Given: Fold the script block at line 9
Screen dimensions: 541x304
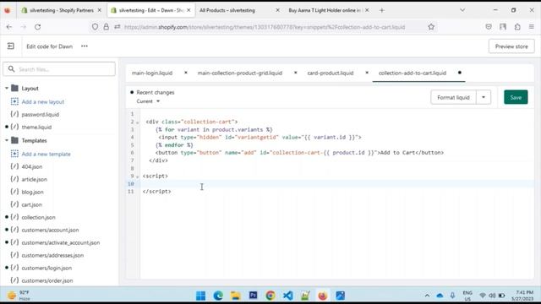Looking at the screenshot, I should [x=137, y=176].
